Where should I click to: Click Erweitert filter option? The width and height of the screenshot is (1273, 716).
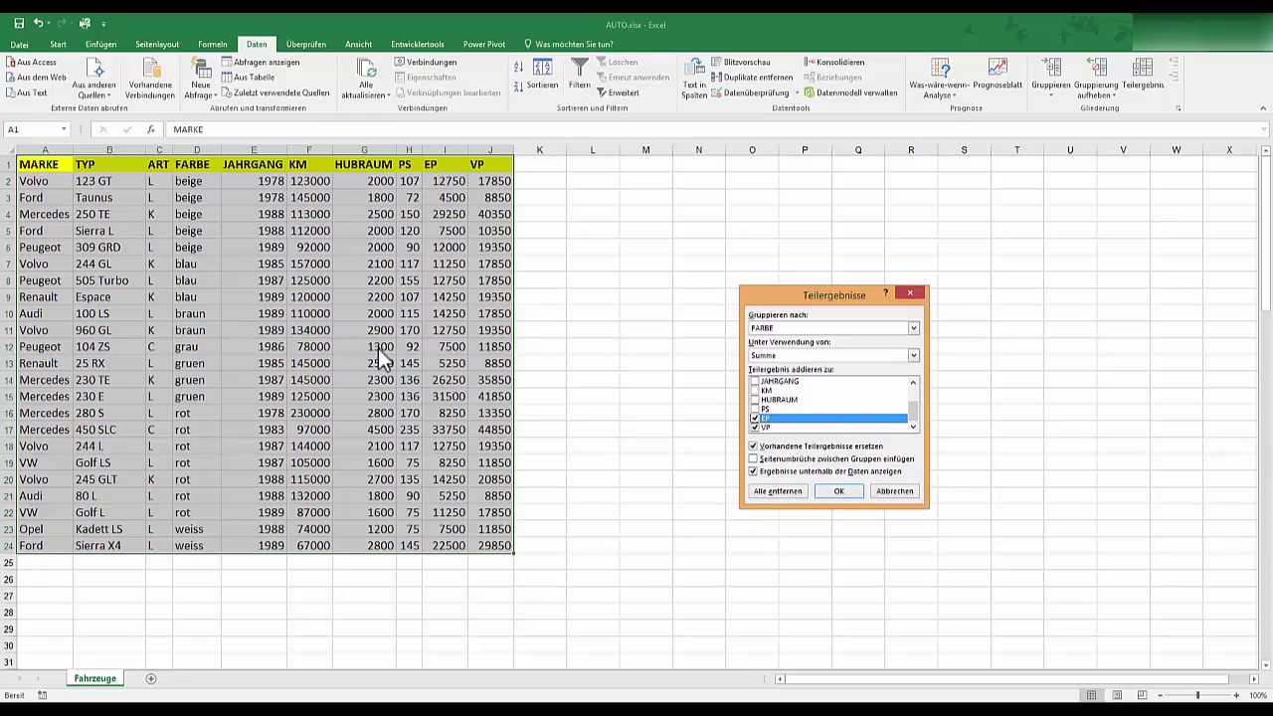tap(618, 92)
